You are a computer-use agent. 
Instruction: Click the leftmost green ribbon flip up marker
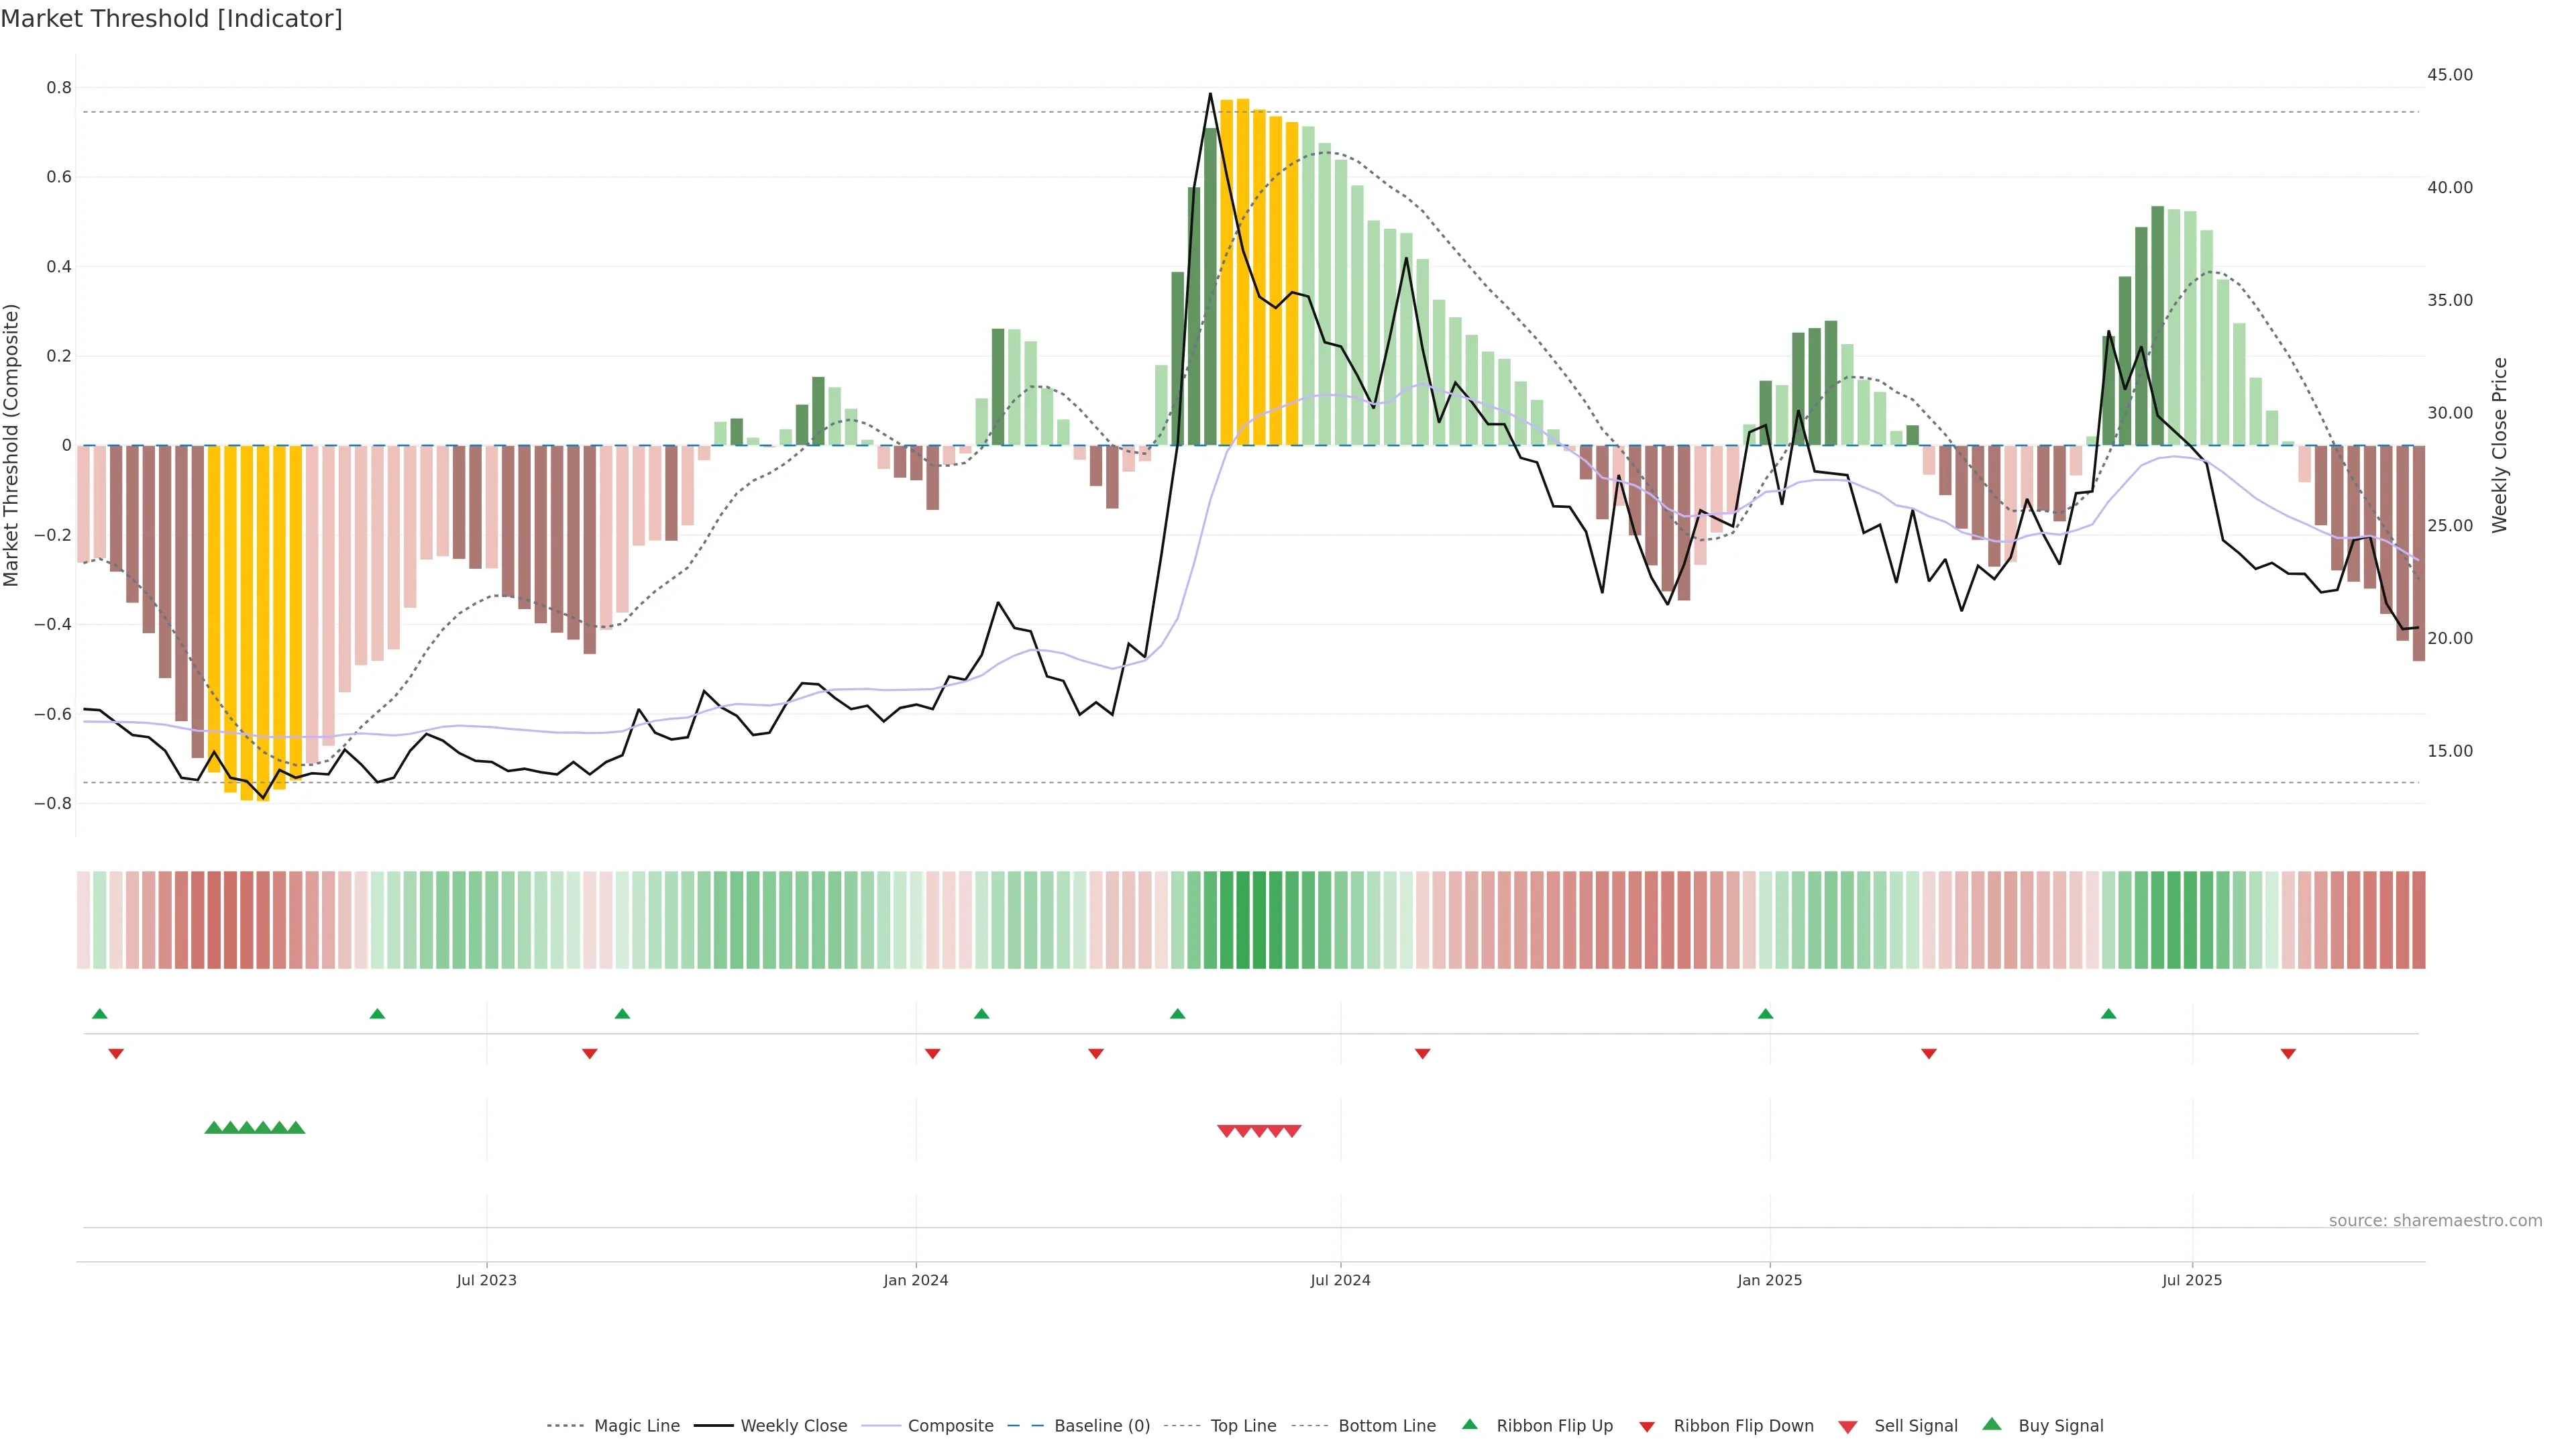[x=99, y=1014]
